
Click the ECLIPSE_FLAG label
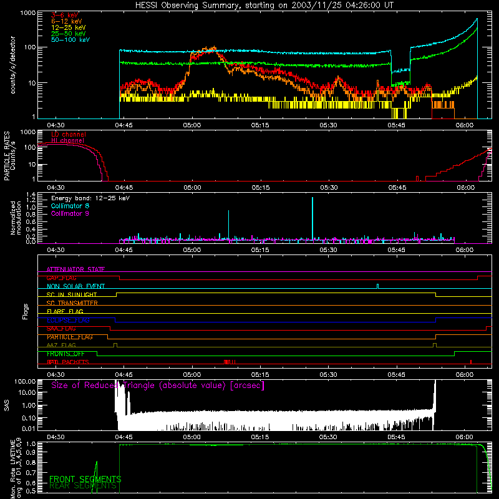[x=68, y=320]
